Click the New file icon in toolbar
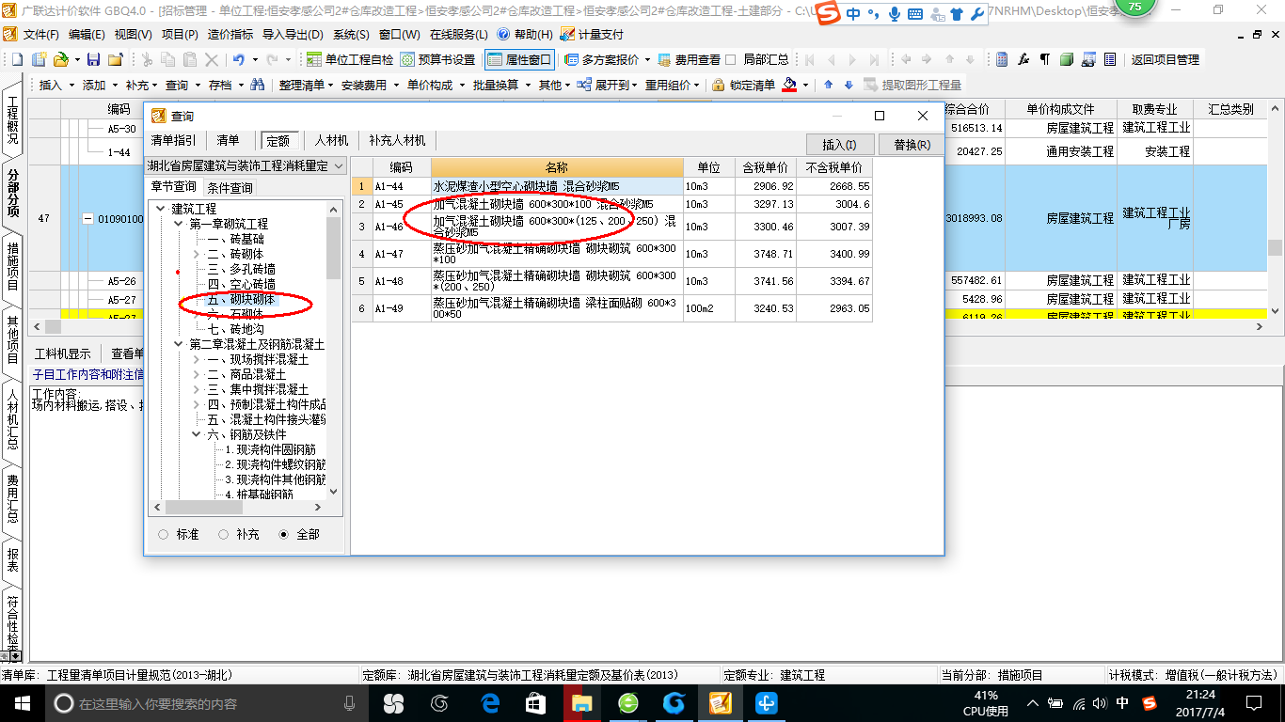Viewport: 1285px width, 722px height. click(x=16, y=59)
